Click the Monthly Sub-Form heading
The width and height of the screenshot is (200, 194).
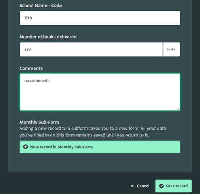coord(39,122)
